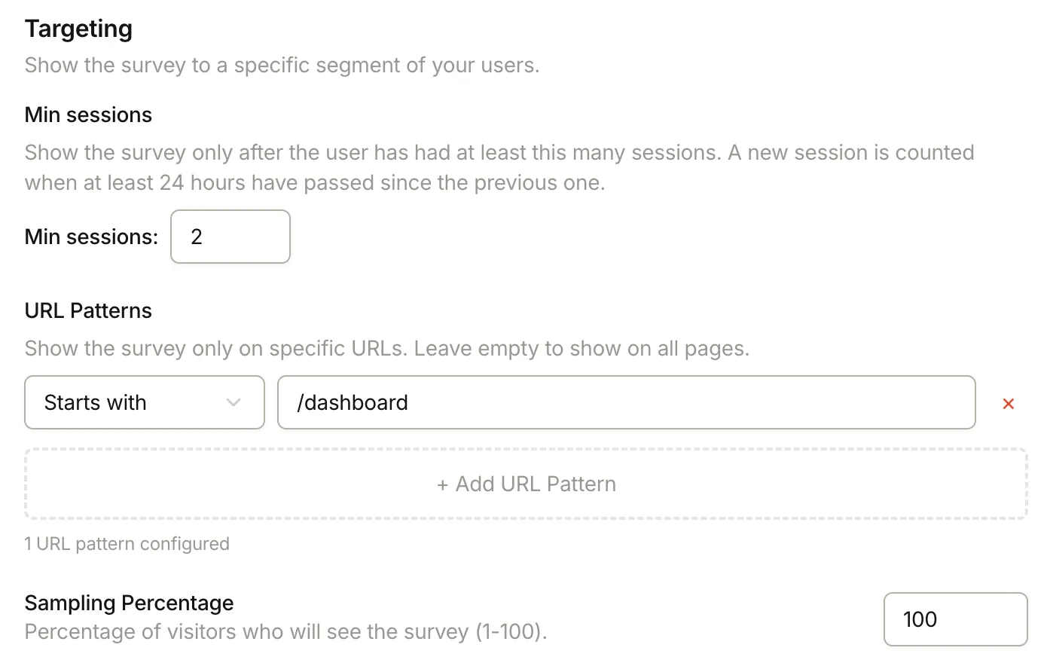Select the Min sessions input showing 2
Image resolution: width=1047 pixels, height=666 pixels.
[x=230, y=237]
